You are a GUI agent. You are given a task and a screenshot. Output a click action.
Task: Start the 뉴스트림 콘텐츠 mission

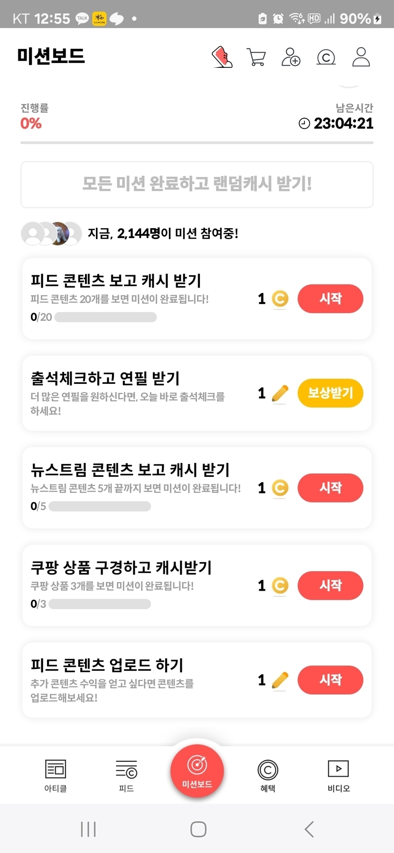point(330,488)
